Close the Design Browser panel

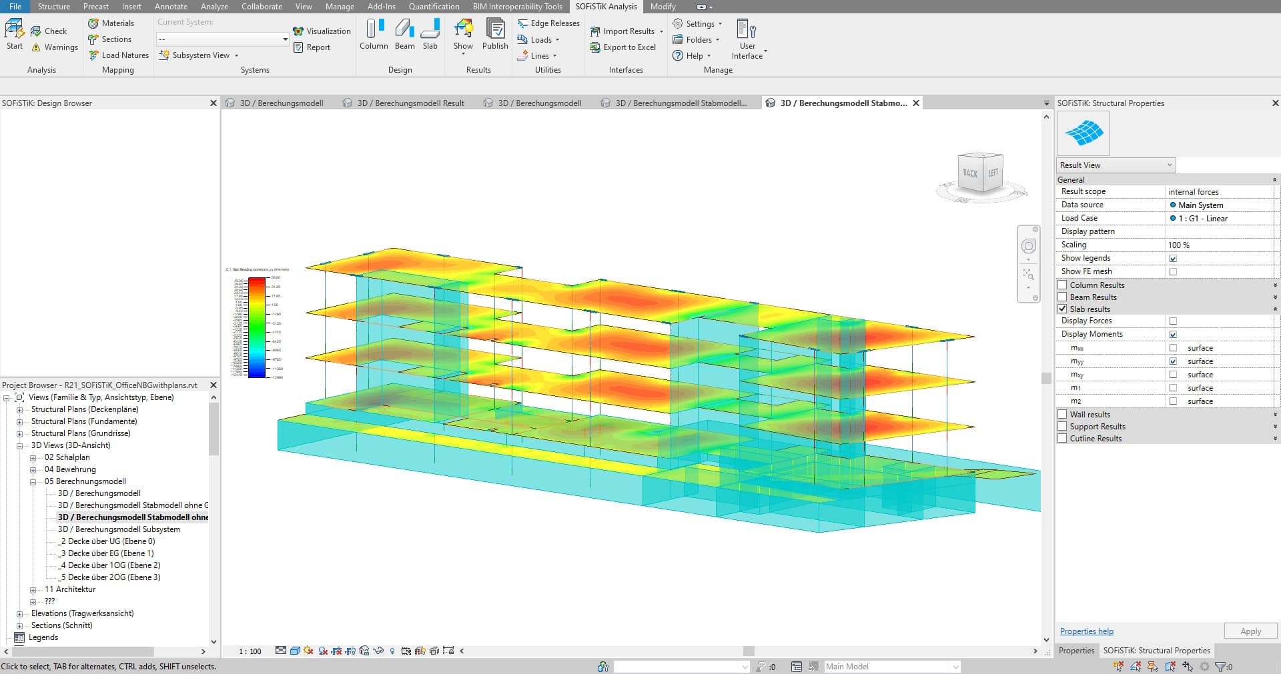click(x=213, y=103)
